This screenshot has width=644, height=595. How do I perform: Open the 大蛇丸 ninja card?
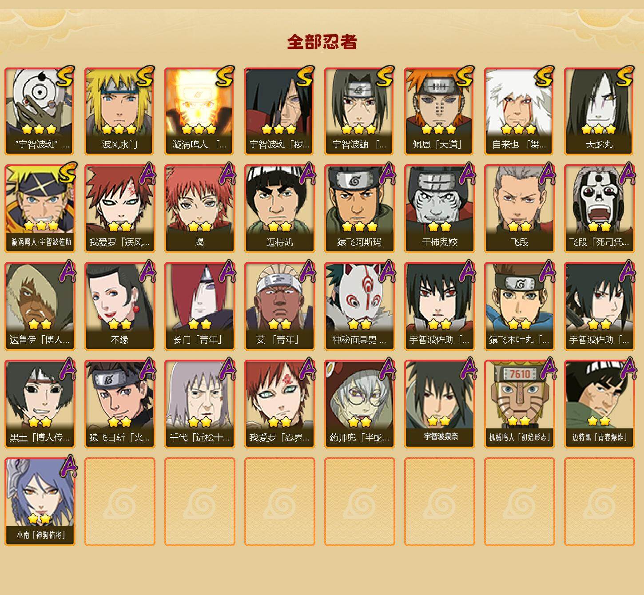click(x=599, y=111)
